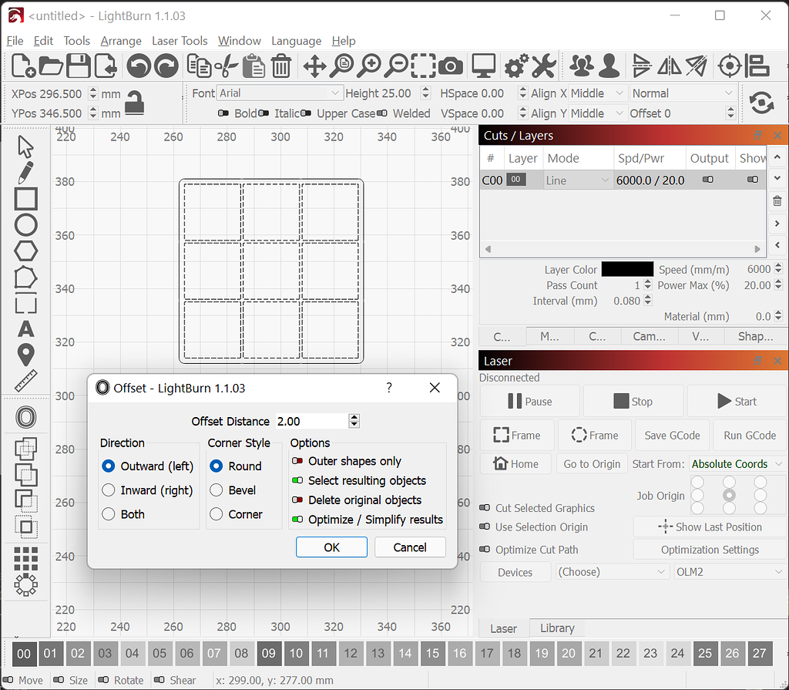
Task: Select the Inward (right) offset direction
Action: (107, 490)
